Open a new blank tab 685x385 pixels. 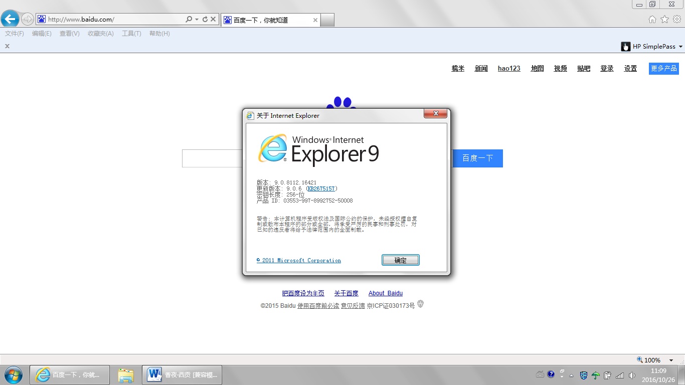(x=327, y=20)
